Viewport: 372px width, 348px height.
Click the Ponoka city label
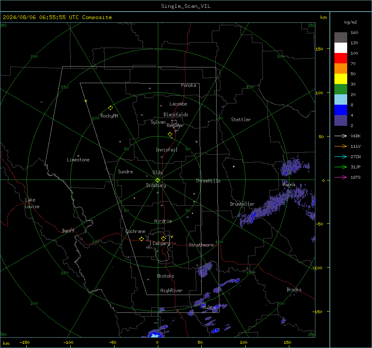(x=188, y=85)
